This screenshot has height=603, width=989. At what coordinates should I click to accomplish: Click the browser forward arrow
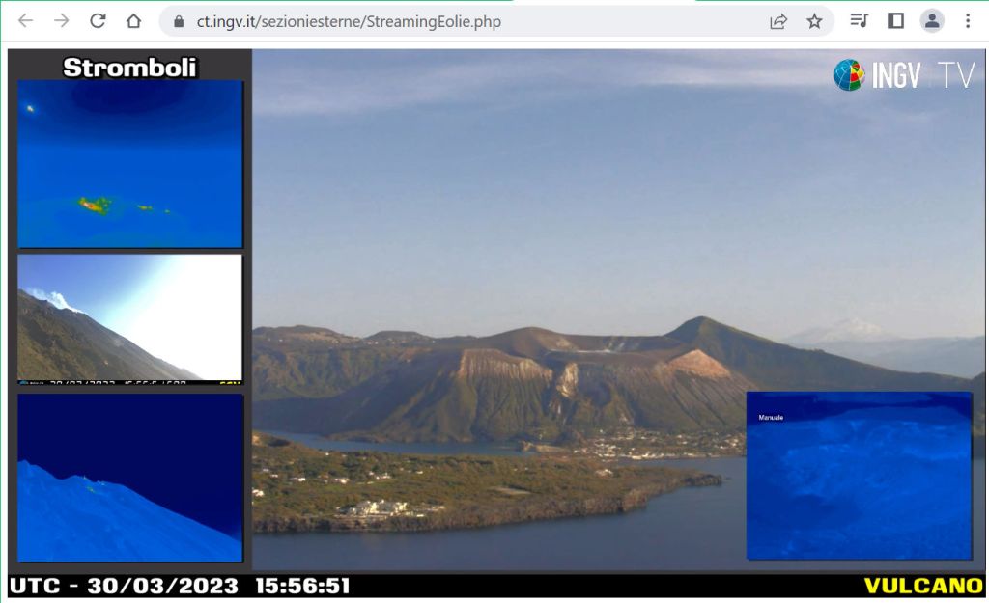click(x=62, y=21)
